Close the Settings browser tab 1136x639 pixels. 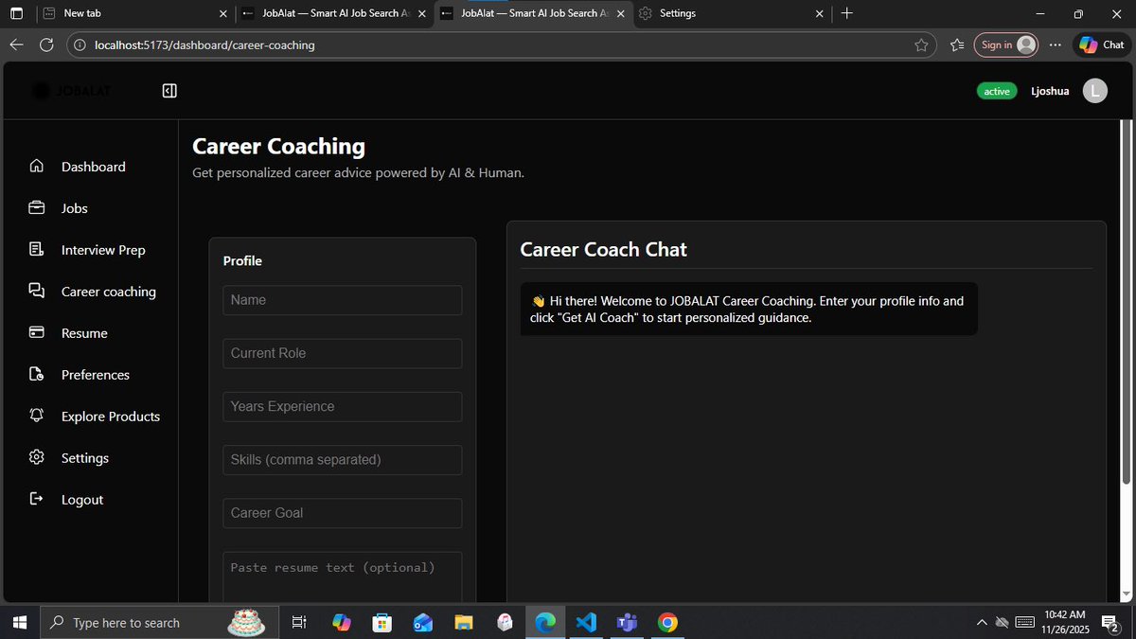pyautogui.click(x=820, y=13)
